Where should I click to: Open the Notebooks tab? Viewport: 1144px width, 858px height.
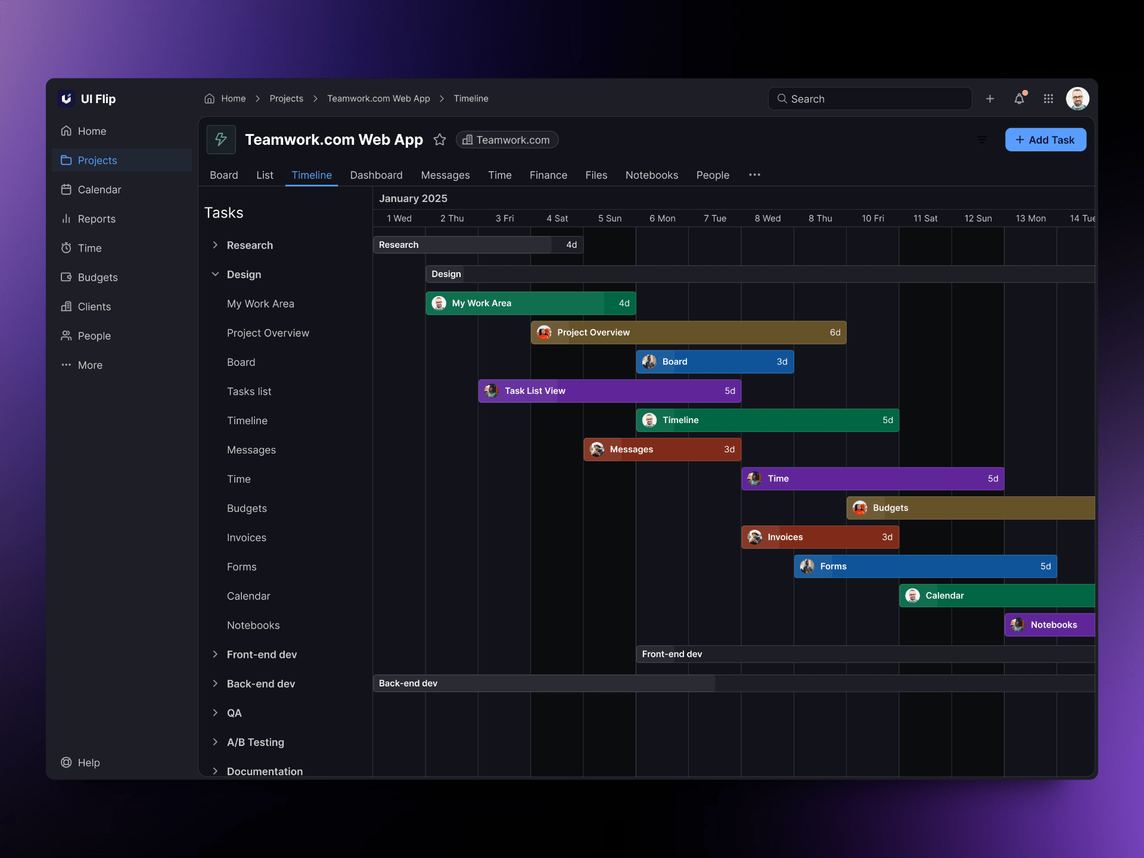[652, 175]
